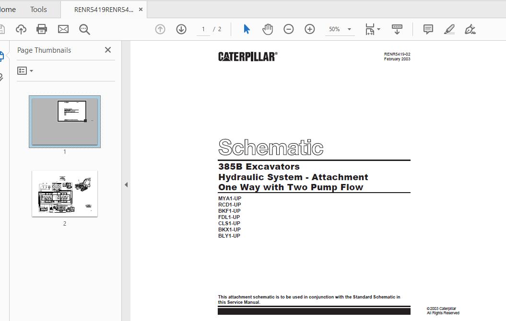Viewport: 506px width, 321px height.
Task: Click the 'FDL1-UP' serial prefix text
Action: coord(229,217)
